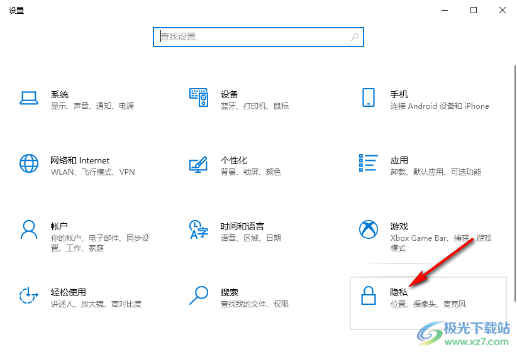Click the text WLAN、飞行模式、VPN
Viewport: 517px width, 352px height.
coord(92,172)
